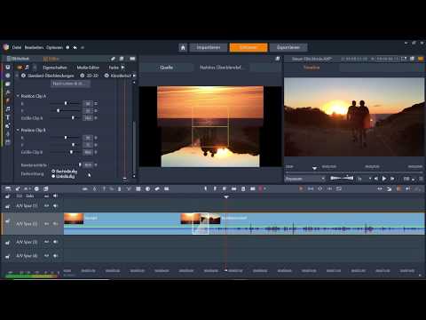
Task: Open the gear icon in the timeline toolbar
Action: point(36,188)
